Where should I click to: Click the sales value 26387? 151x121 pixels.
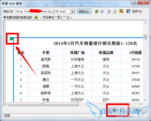(x=136, y=93)
